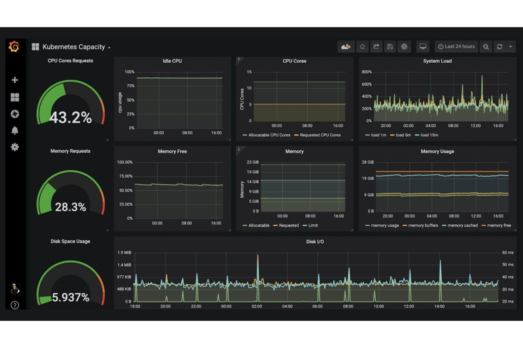Expand the Kubernetes Capacity dashboard dropdown
This screenshot has width=523, height=348.
[109, 47]
